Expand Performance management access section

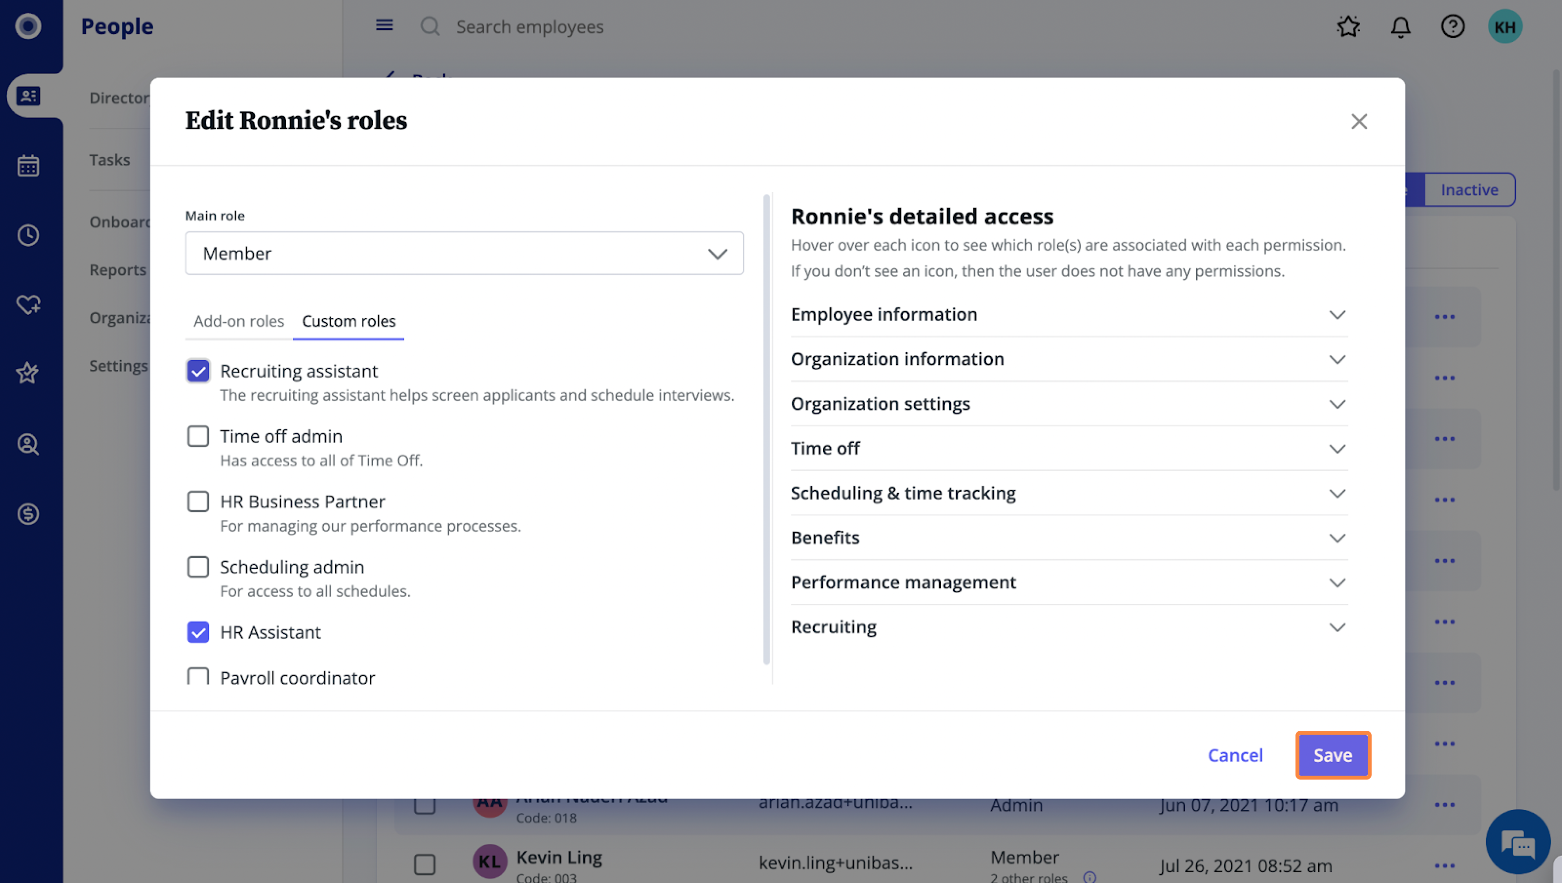tap(1069, 582)
